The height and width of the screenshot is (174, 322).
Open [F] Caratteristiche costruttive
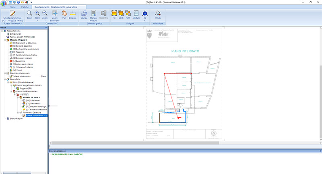point(25,55)
